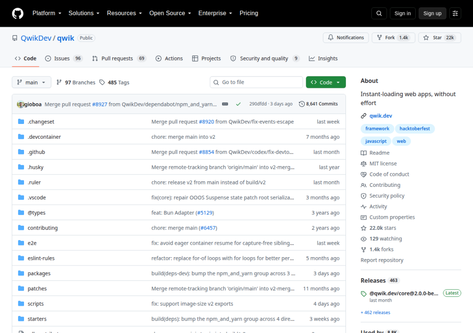The width and height of the screenshot is (473, 333).
Task: Click the Sign in button
Action: tap(402, 13)
